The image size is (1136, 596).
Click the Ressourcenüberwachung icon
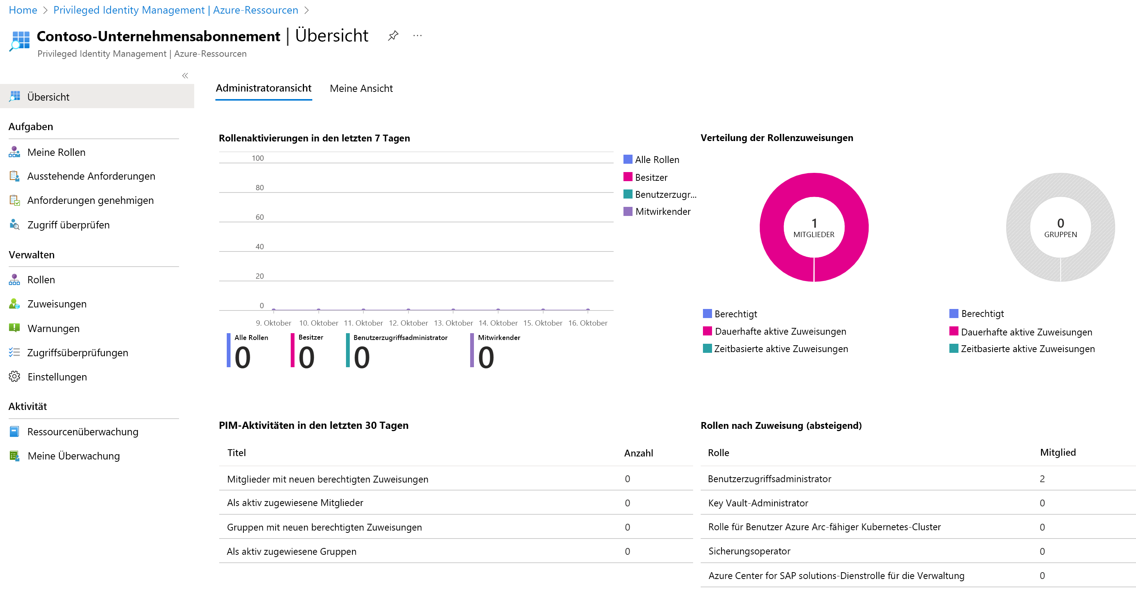[14, 432]
